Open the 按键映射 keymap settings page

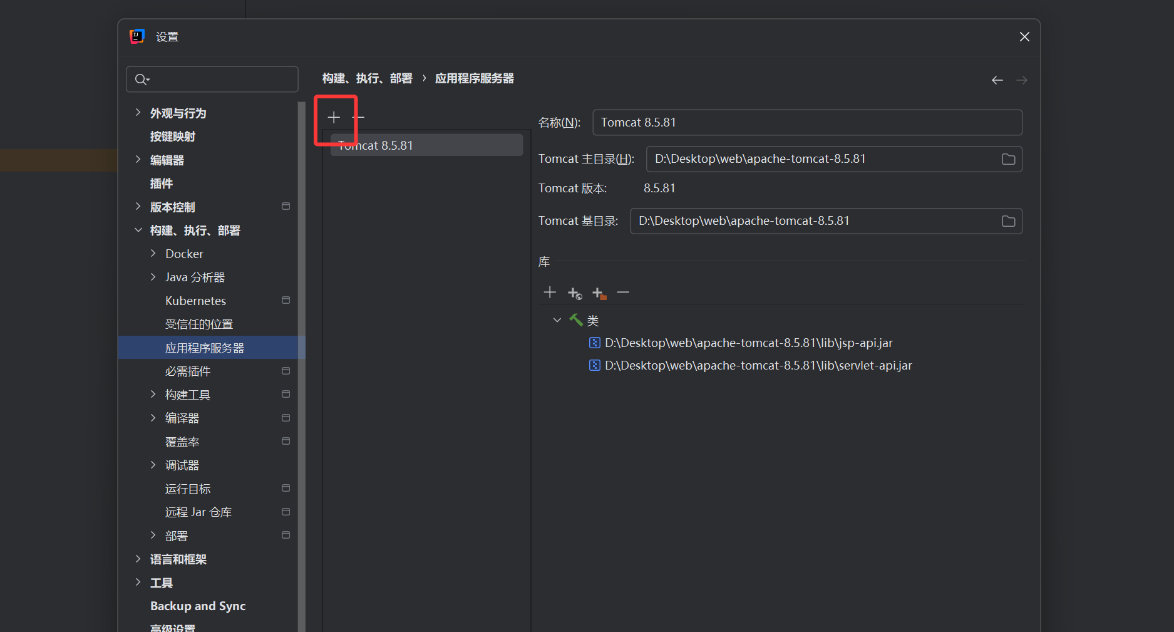pos(173,137)
